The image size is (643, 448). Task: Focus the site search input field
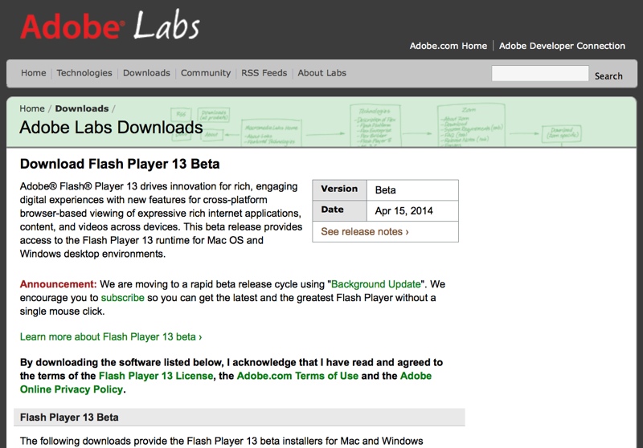pos(540,73)
